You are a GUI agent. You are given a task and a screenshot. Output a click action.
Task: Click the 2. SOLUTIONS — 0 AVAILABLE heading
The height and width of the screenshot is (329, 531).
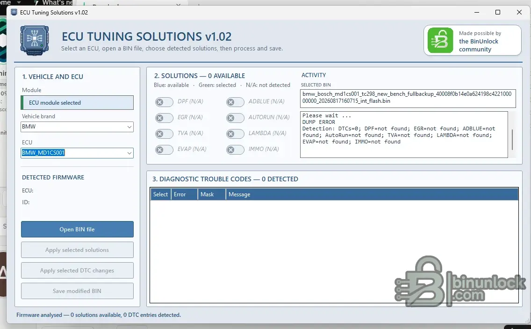[x=200, y=76]
